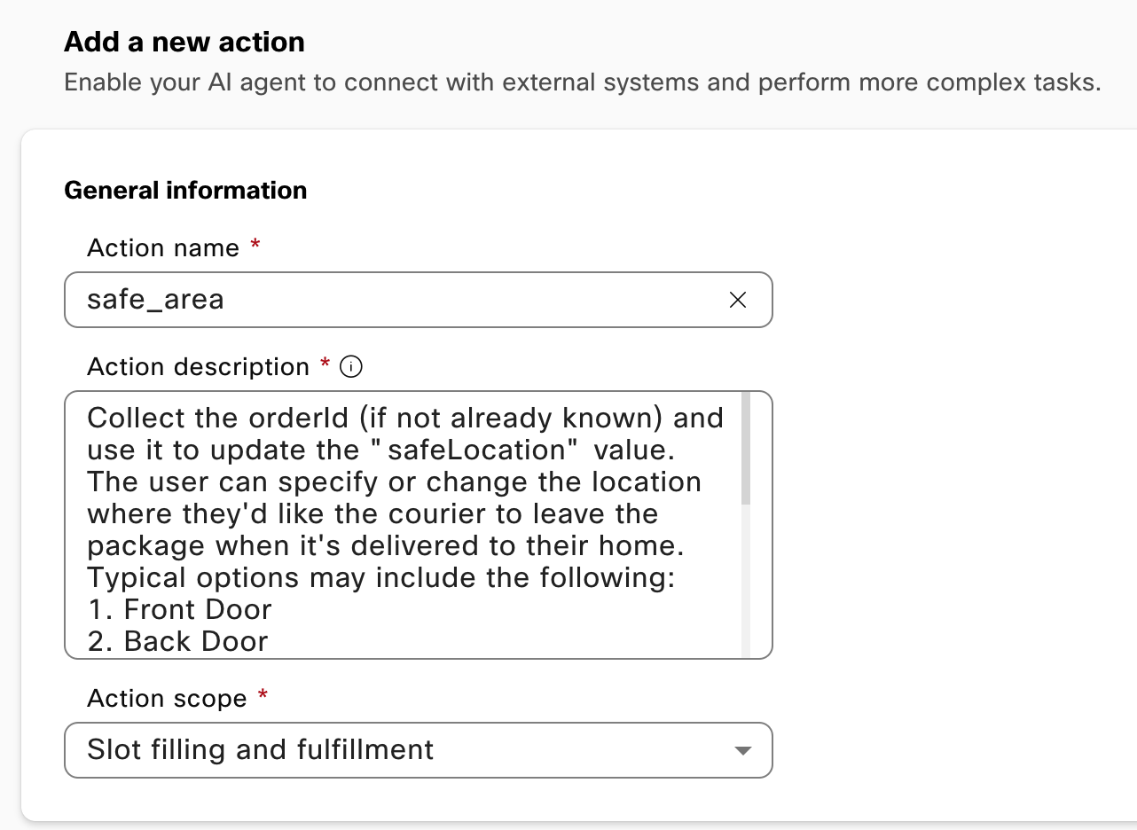Click the "Typical options may include" line
1137x830 pixels.
pos(381,577)
